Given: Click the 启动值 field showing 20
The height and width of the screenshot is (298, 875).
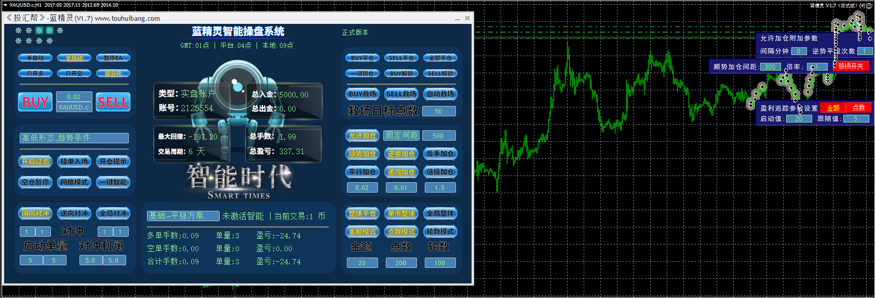Looking at the screenshot, I should pos(799,118).
